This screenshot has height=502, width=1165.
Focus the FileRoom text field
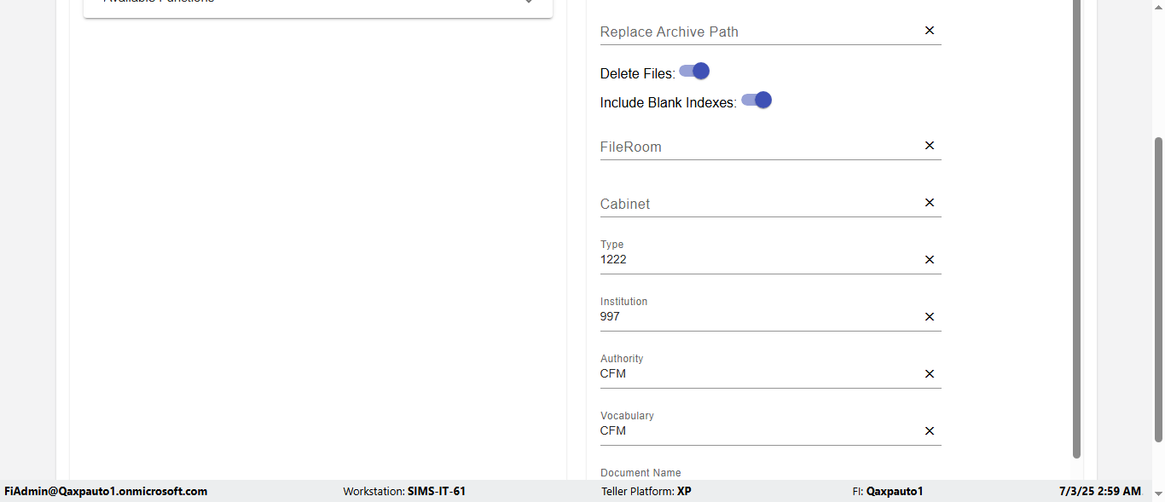coord(755,147)
